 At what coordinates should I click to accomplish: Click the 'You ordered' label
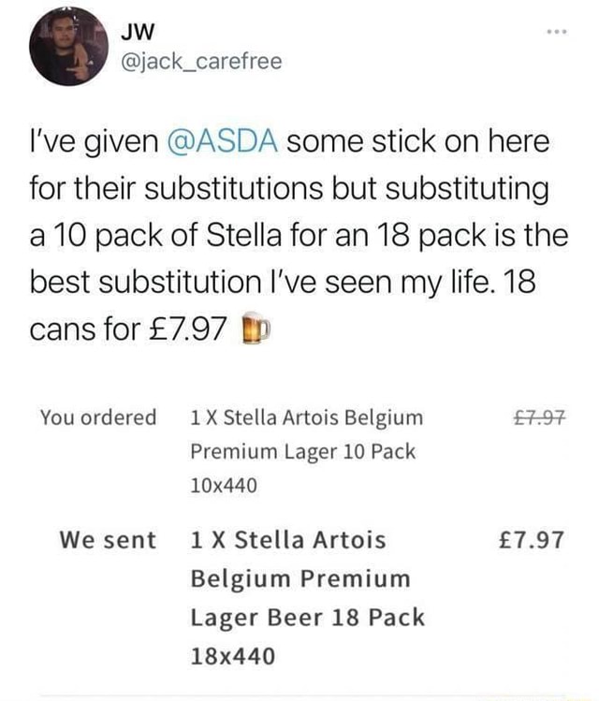point(98,416)
